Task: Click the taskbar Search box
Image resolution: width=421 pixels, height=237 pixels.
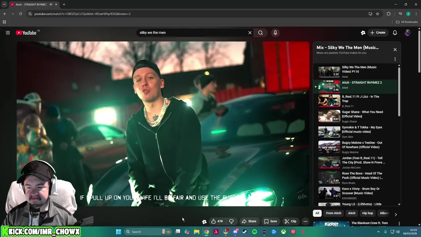Action: [x=148, y=232]
